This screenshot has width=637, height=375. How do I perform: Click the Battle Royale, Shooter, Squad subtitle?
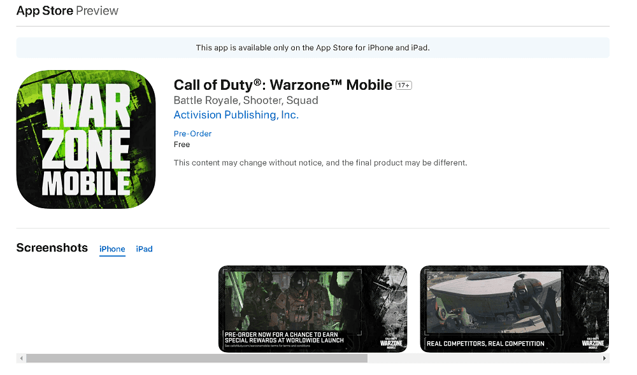[246, 100]
